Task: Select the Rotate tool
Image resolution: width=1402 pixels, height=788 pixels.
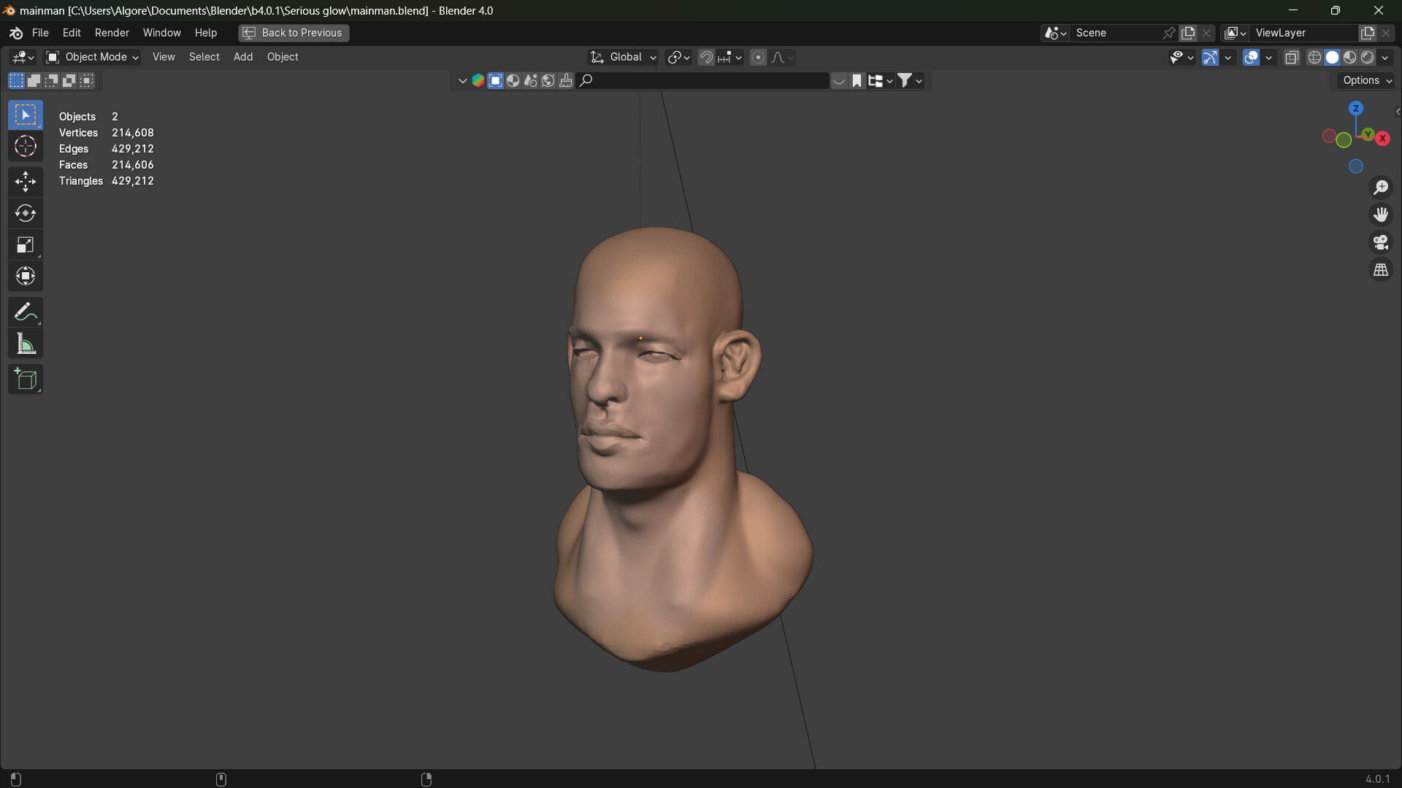Action: tap(25, 213)
